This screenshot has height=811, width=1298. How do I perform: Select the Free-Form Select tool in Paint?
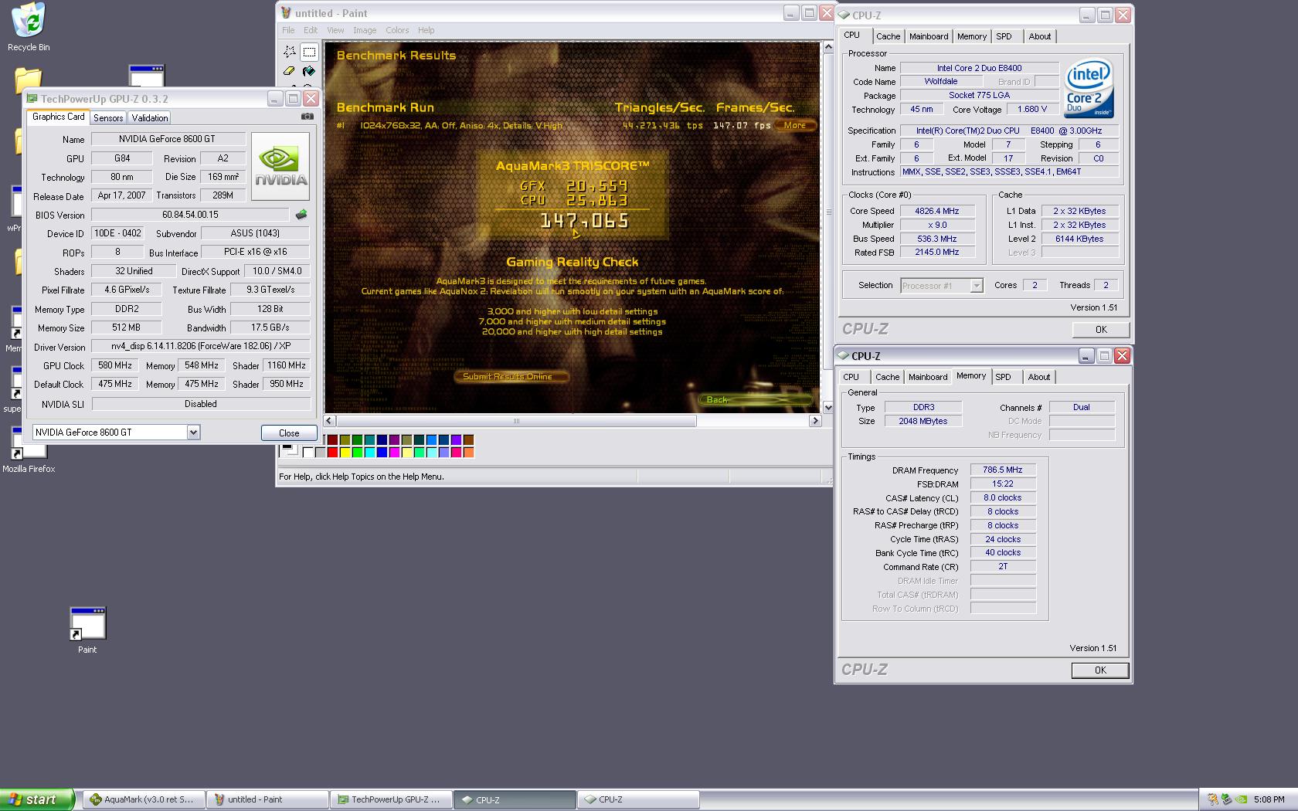(290, 52)
